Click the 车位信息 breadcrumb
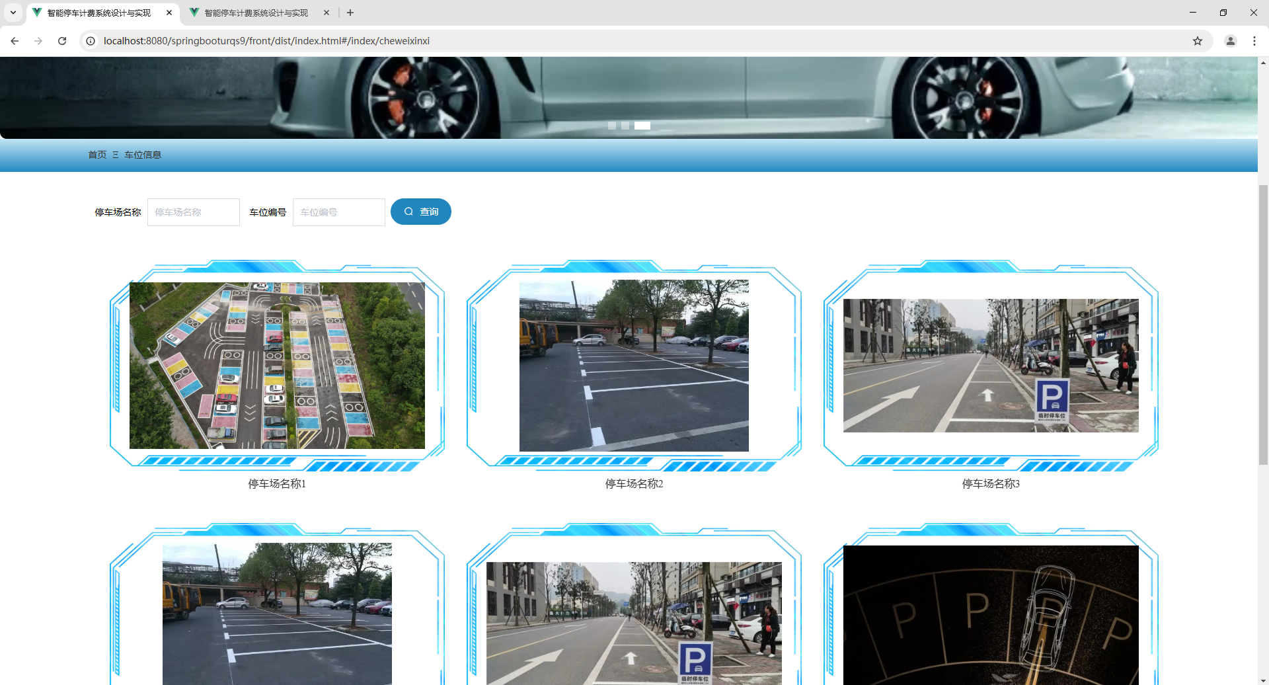Viewport: 1269px width, 685px height. (143, 155)
